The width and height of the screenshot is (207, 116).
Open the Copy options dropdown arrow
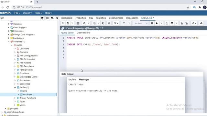pyautogui.click(x=99, y=23)
